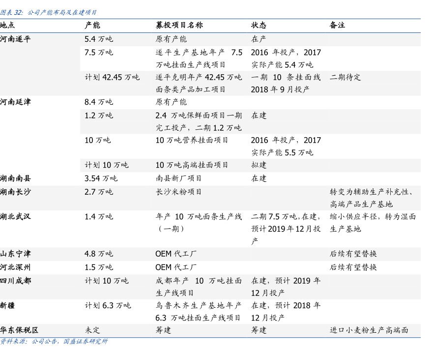Screen dimensions: 435x352
Task: Select the 长沙米粉项目 project cell
Action: click(x=178, y=192)
